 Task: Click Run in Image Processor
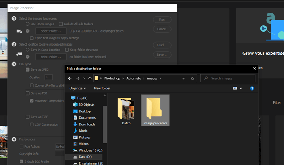tap(162, 20)
